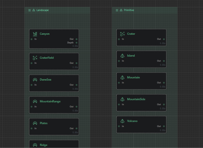Select the Ridge node title
Viewport: 203px width, 148px height.
click(x=44, y=145)
